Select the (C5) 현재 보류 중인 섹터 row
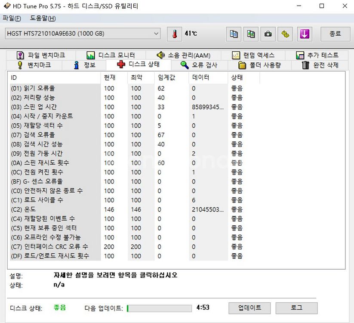 tap(135, 228)
